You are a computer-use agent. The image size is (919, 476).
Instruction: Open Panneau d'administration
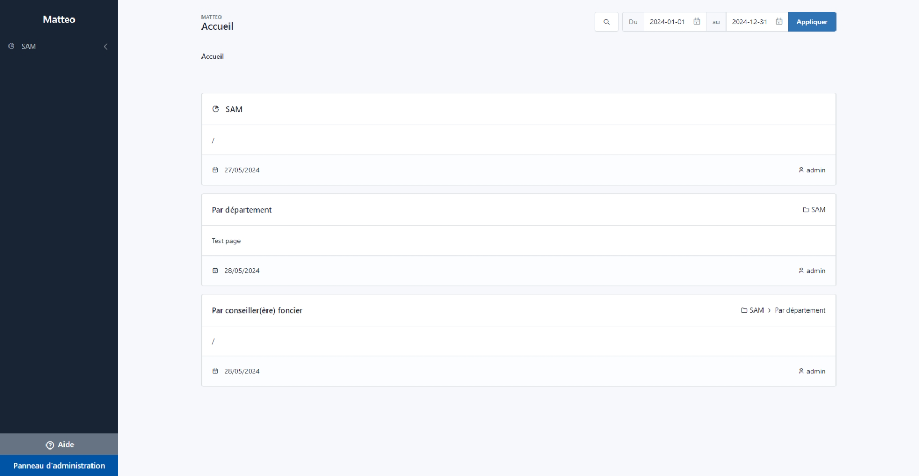pyautogui.click(x=59, y=466)
